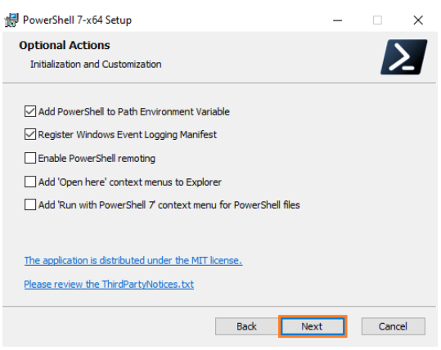The width and height of the screenshot is (441, 350).
Task: Click the 'Enable PowerShell remoting' label text
Action: [x=97, y=159]
